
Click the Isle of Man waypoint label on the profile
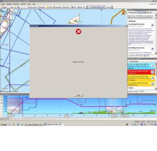coord(11,116)
